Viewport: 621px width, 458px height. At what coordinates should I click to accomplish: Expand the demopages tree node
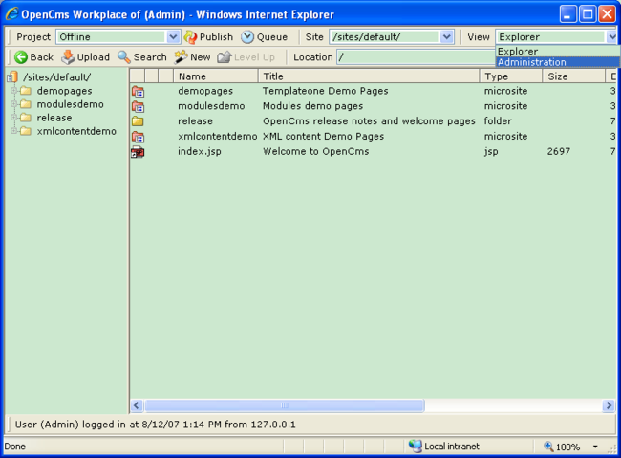[x=13, y=91]
